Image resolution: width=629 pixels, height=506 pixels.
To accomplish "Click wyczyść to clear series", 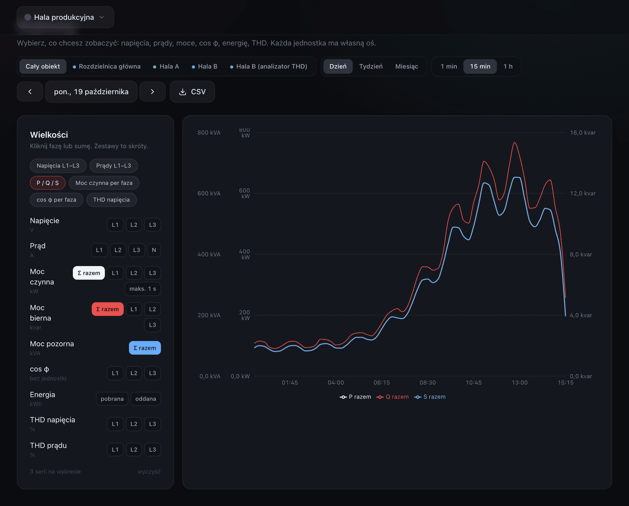I will pyautogui.click(x=149, y=472).
